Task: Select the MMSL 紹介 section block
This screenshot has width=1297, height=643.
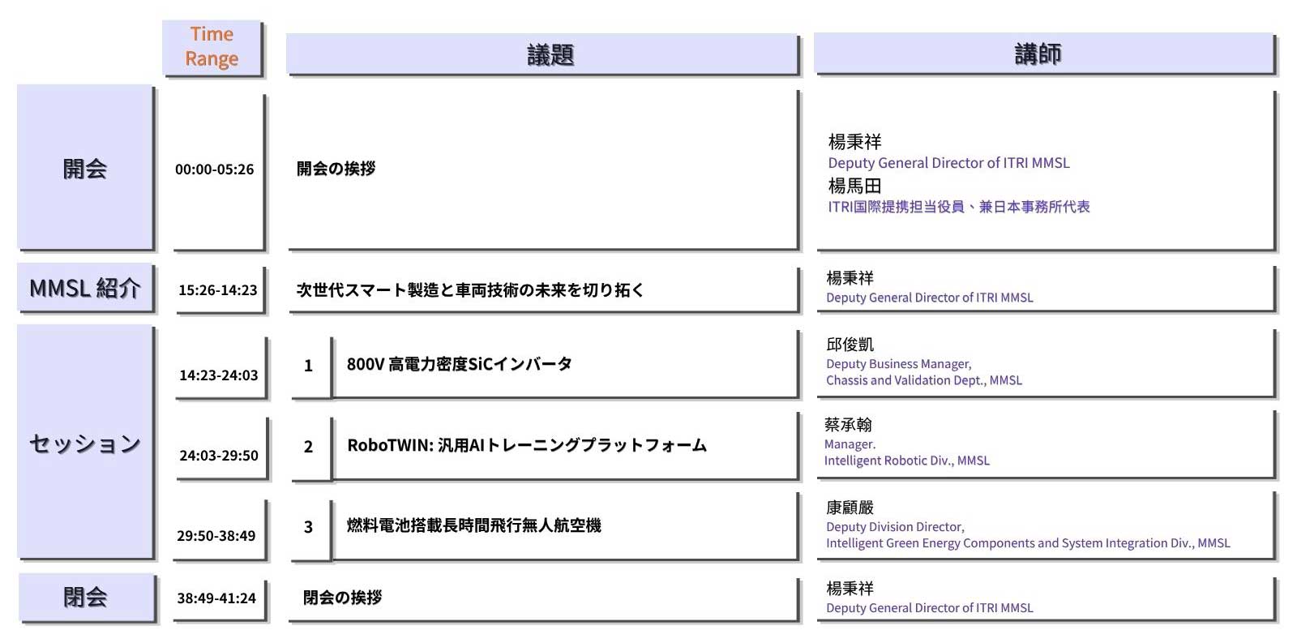Action: [85, 287]
